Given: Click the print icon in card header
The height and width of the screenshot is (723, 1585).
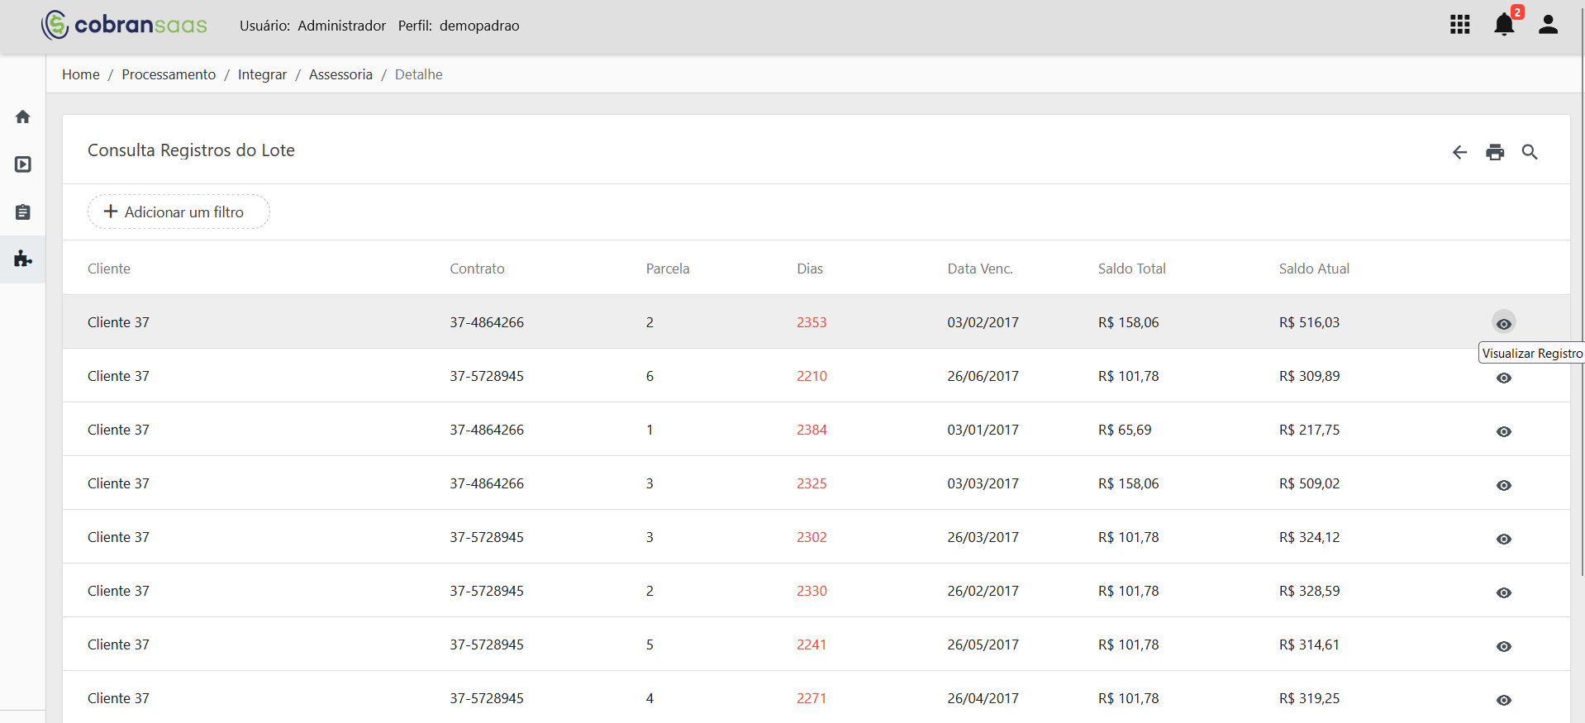Looking at the screenshot, I should coord(1495,152).
